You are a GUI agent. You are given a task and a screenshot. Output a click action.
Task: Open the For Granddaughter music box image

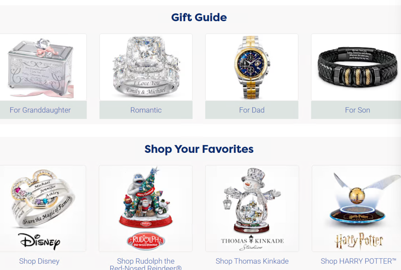click(41, 67)
